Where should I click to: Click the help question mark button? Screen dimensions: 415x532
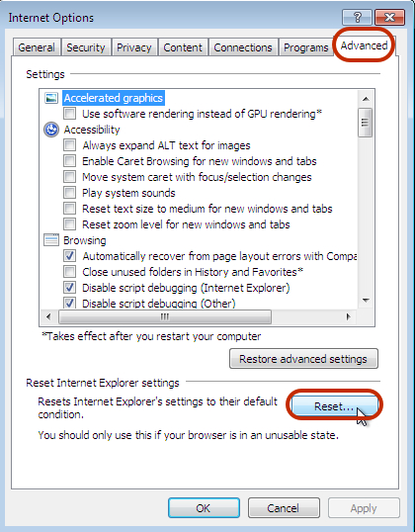[x=357, y=17]
